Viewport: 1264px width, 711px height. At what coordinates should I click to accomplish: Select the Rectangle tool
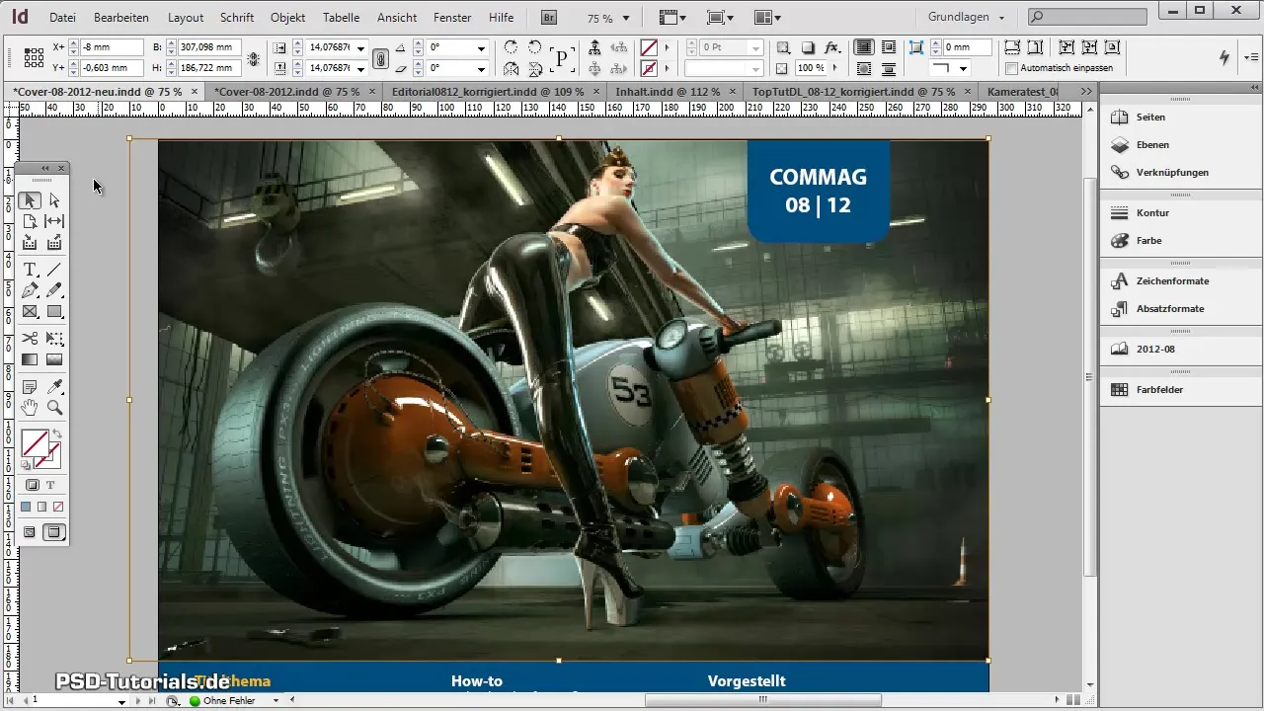point(55,311)
